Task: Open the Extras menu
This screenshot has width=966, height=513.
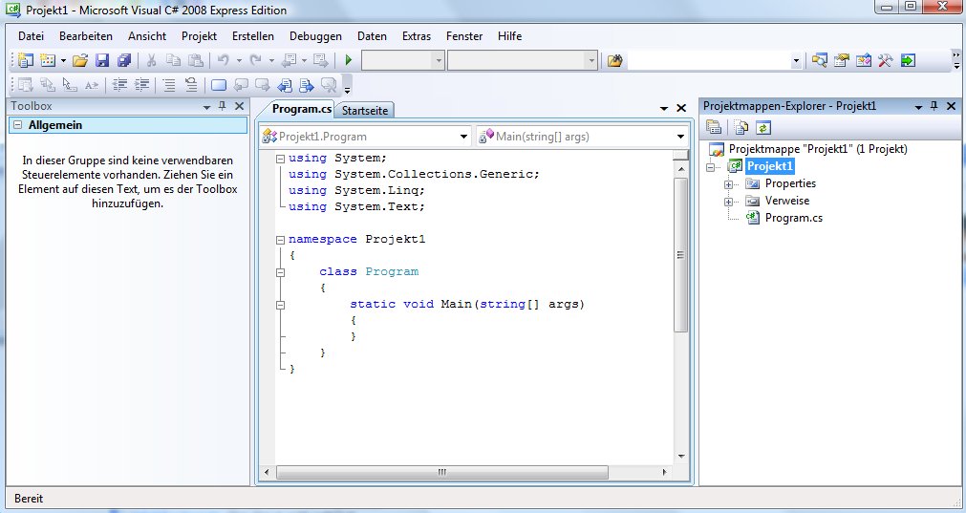Action: coord(417,36)
